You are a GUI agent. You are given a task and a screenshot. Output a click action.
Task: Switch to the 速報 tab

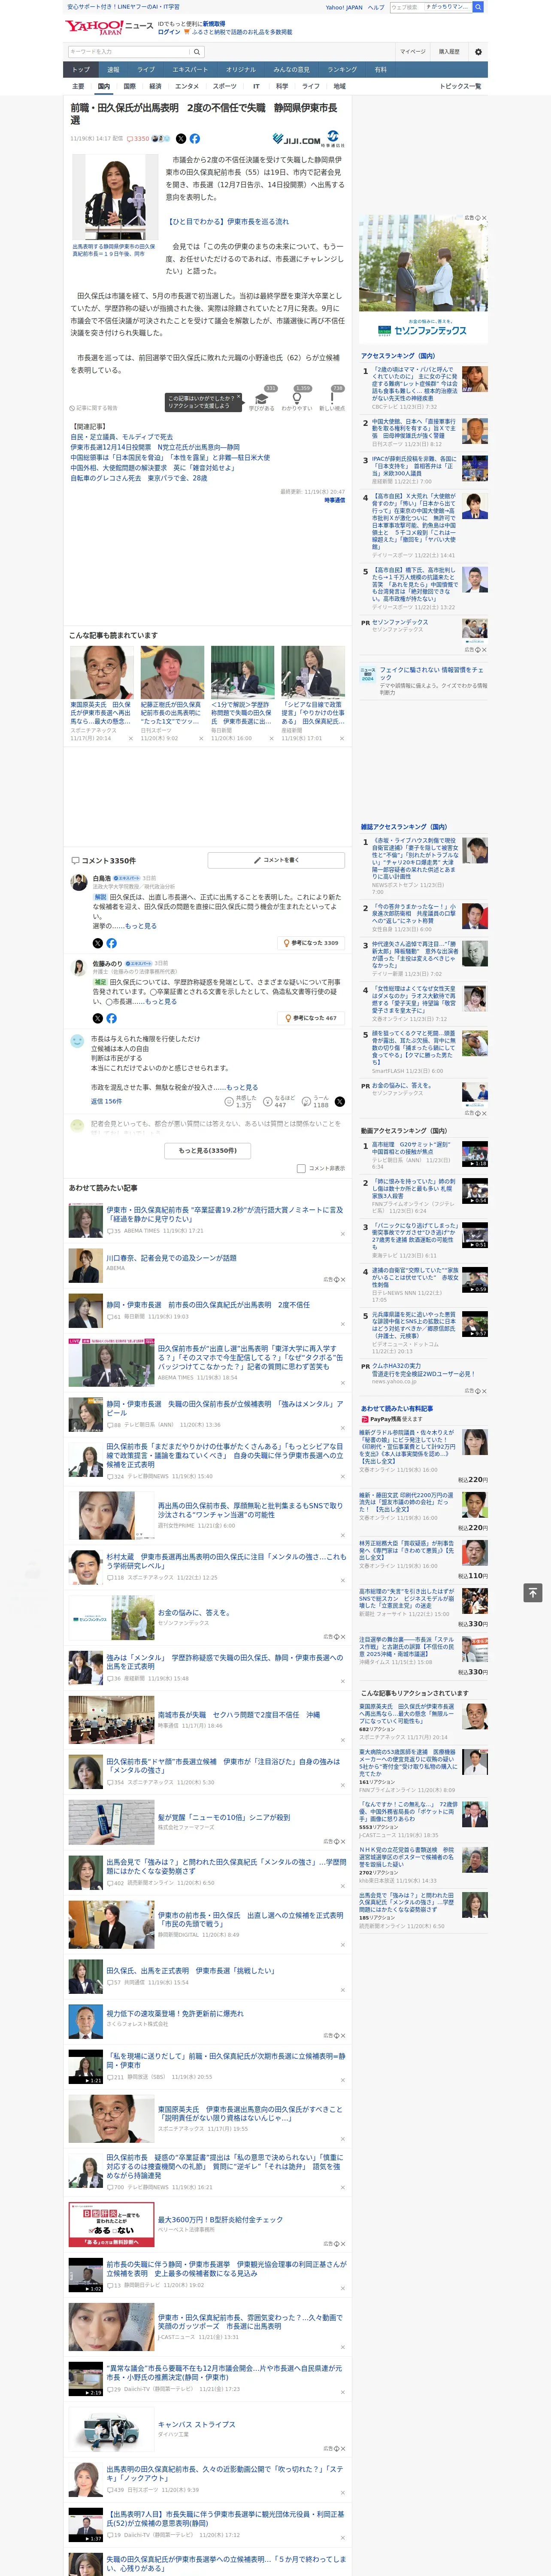point(113,70)
